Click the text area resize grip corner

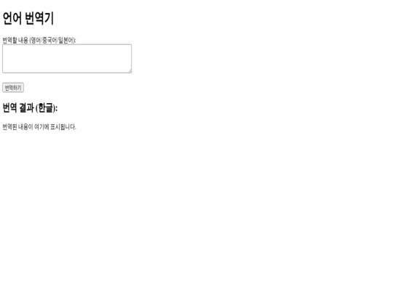(130, 71)
